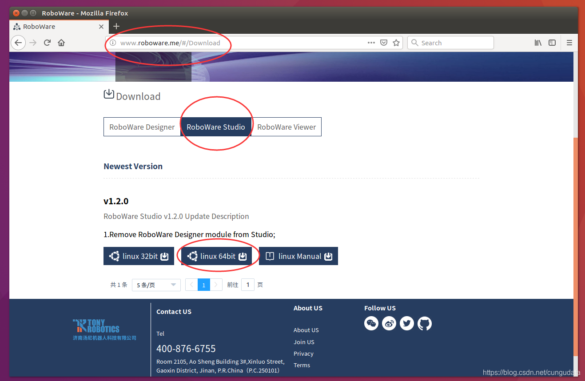Click the v1.2.0 version heading

tap(116, 201)
